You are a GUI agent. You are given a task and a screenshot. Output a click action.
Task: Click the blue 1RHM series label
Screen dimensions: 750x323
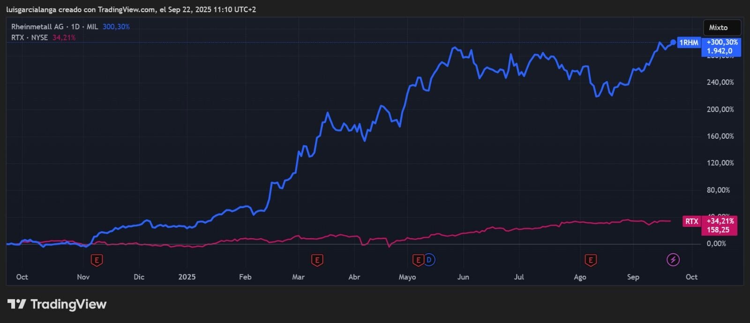tap(689, 43)
